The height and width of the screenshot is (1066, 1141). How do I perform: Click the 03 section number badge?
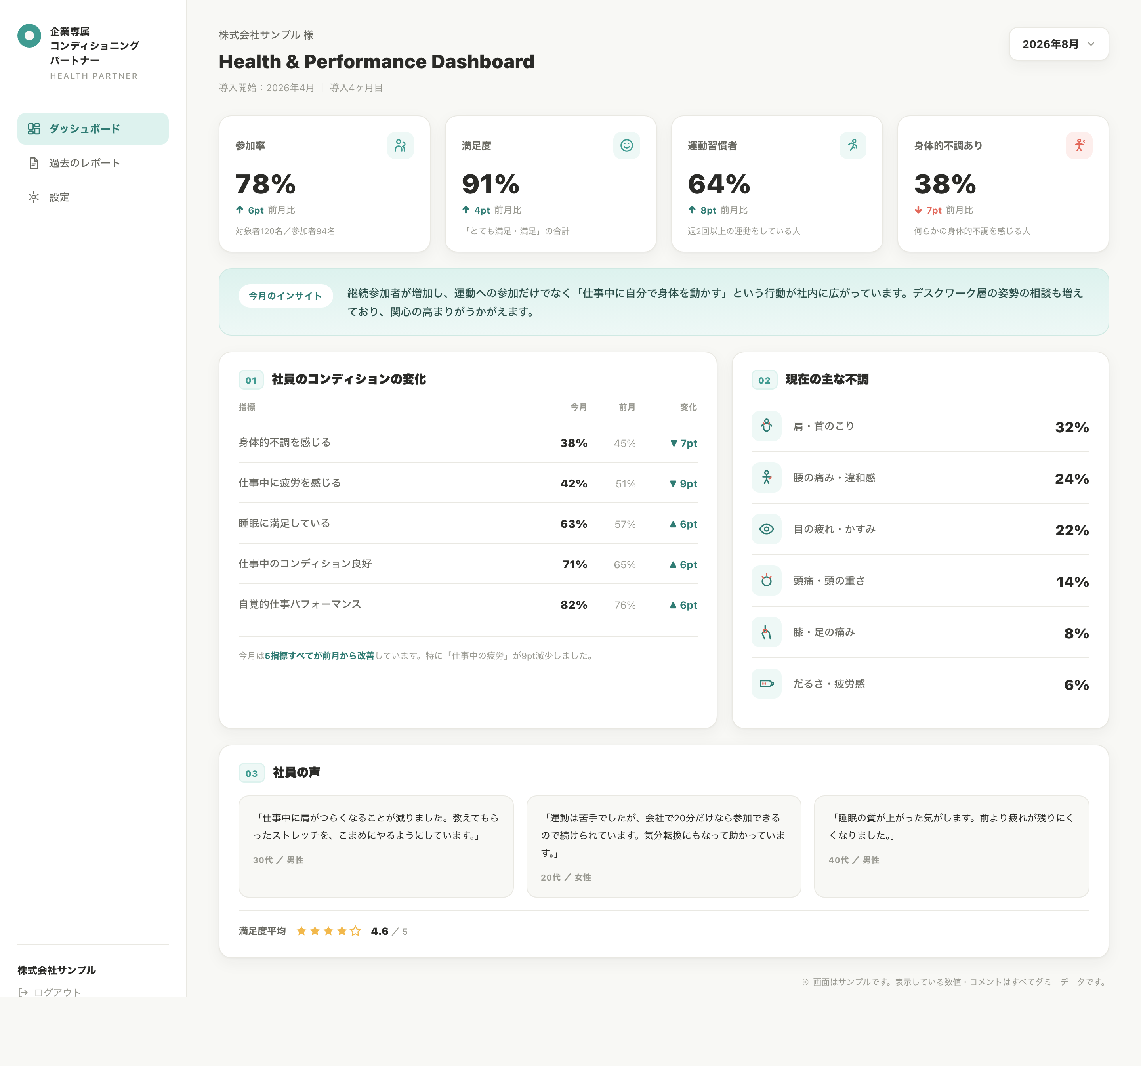252,773
